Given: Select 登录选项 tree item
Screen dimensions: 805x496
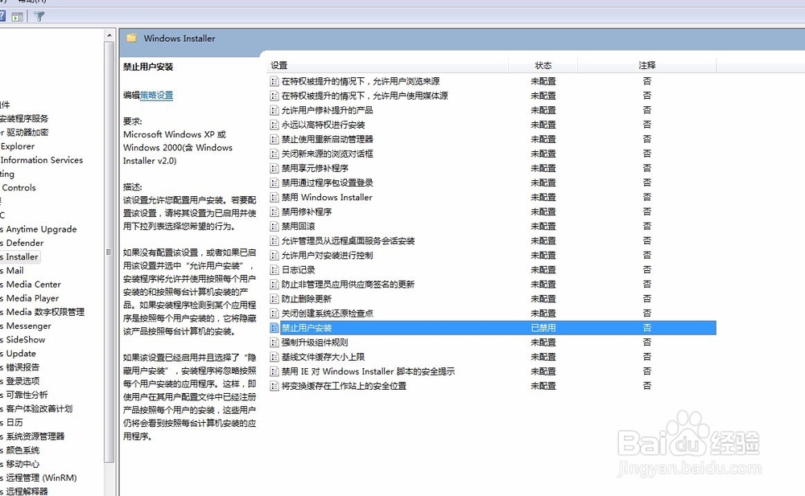Looking at the screenshot, I should 22,381.
